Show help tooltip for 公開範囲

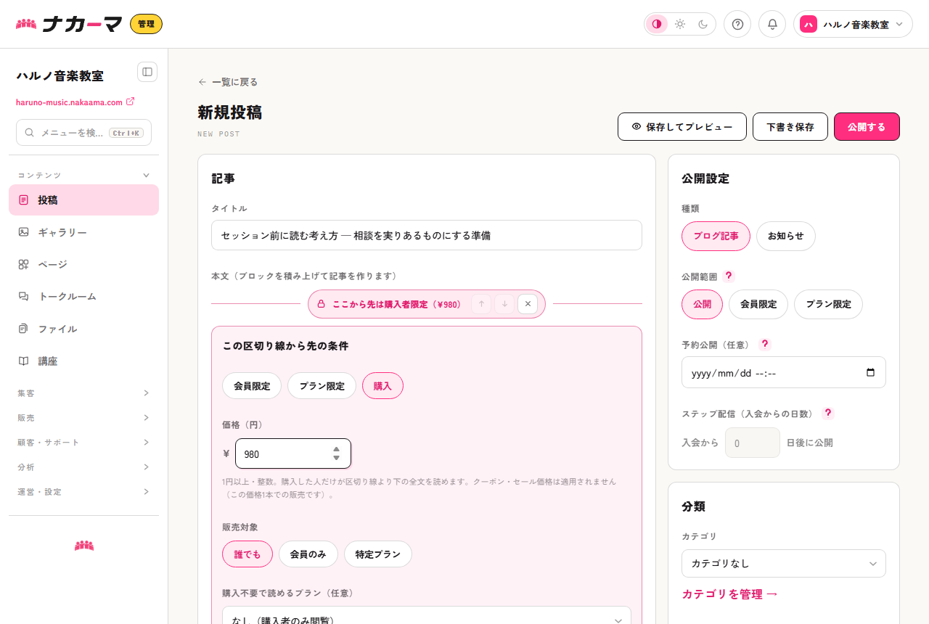point(729,276)
